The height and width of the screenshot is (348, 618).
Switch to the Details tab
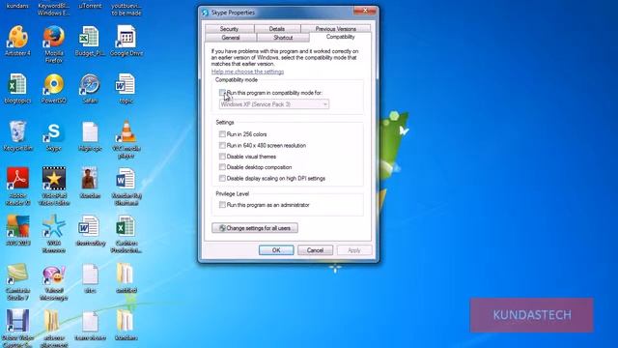277,29
